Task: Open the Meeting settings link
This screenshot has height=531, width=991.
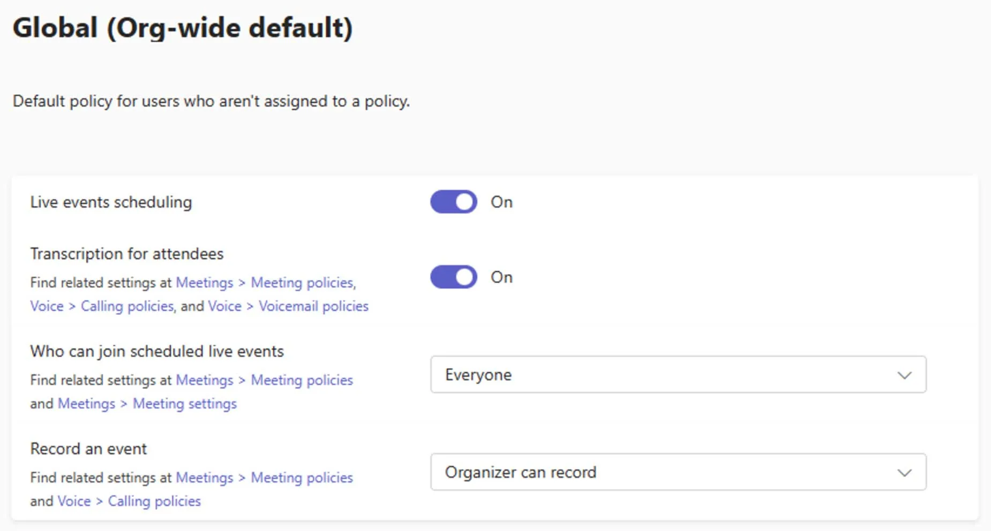Action: click(185, 404)
